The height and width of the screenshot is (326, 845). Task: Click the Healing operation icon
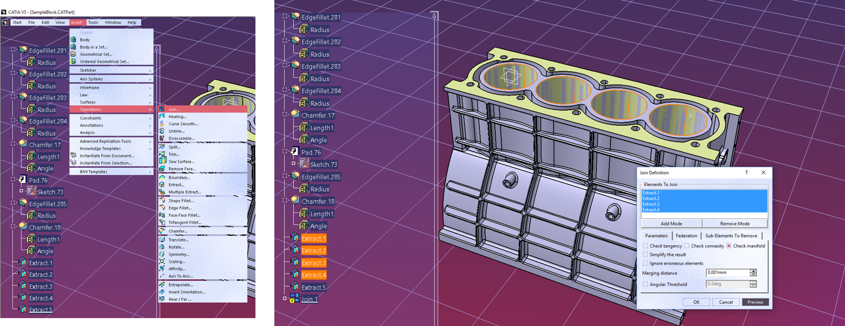[x=162, y=117]
